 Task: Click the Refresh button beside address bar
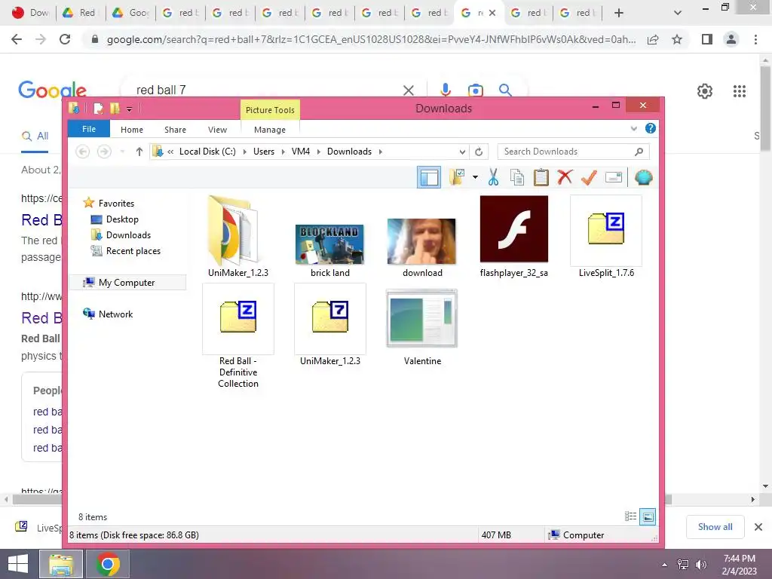[x=479, y=152]
